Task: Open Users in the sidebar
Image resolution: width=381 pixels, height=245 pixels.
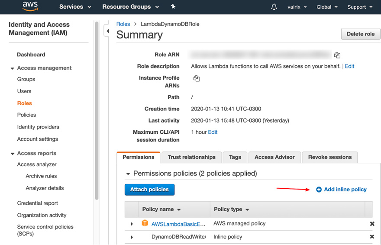Action: tap(24, 91)
